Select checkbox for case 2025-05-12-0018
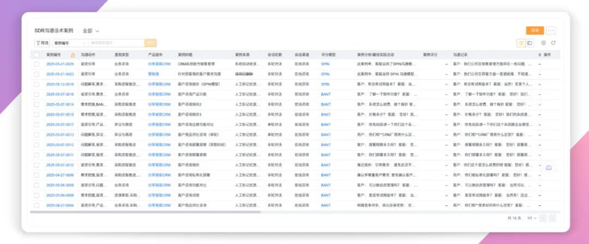This screenshot has height=244, width=589. pyautogui.click(x=37, y=84)
